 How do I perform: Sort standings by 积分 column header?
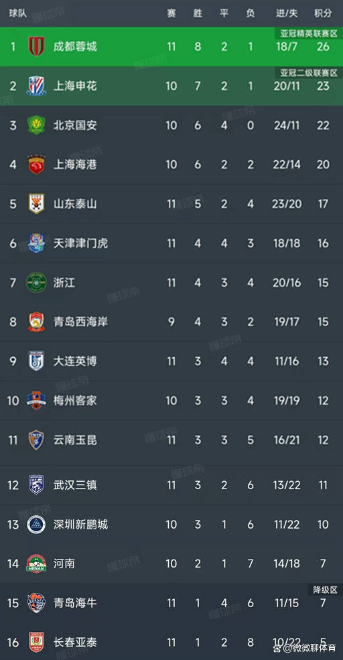[323, 13]
